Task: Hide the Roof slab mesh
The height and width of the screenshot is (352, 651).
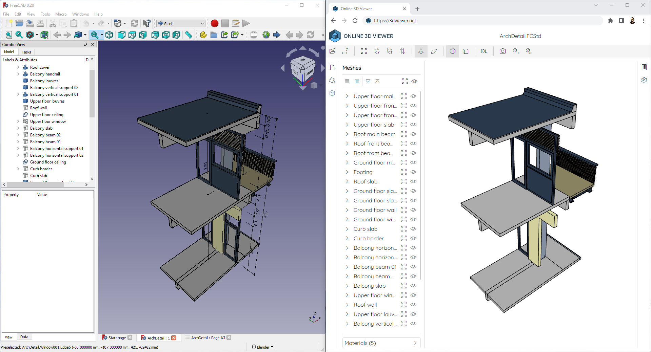Action: pyautogui.click(x=413, y=181)
